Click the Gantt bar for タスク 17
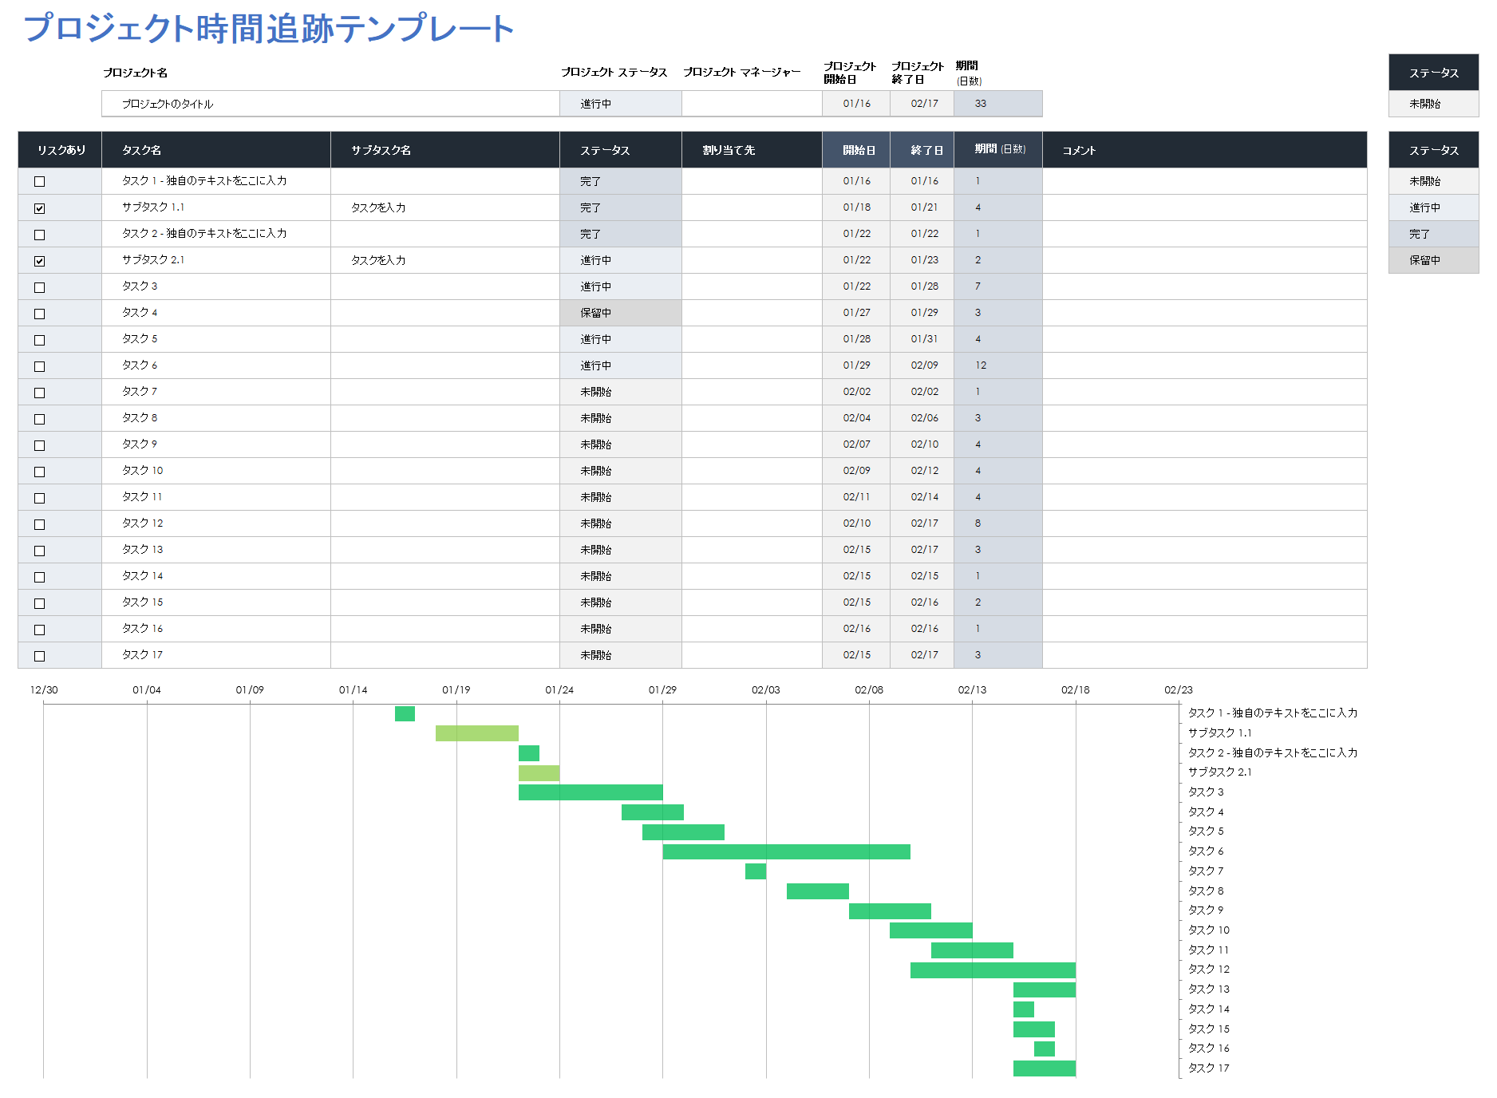The width and height of the screenshot is (1497, 1098). [1045, 1068]
